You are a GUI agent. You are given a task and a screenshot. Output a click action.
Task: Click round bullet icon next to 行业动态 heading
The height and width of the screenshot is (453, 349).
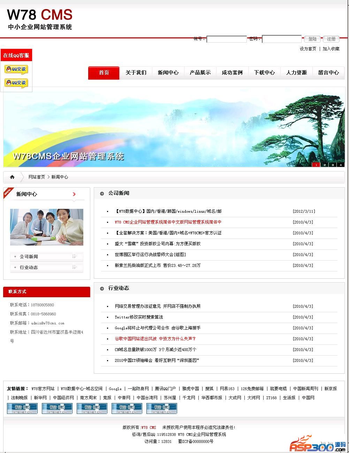(102, 288)
